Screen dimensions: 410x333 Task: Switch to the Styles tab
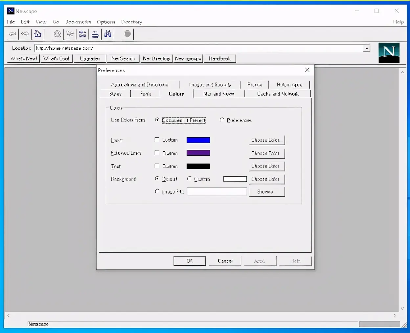tap(115, 94)
